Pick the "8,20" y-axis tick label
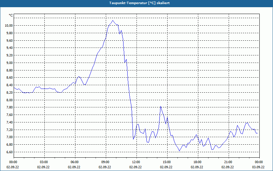The width and height of the screenshot is (273, 171). 10,93
